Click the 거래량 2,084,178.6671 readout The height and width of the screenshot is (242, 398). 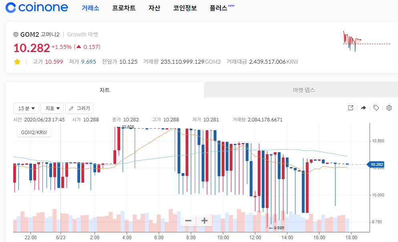pyautogui.click(x=257, y=119)
